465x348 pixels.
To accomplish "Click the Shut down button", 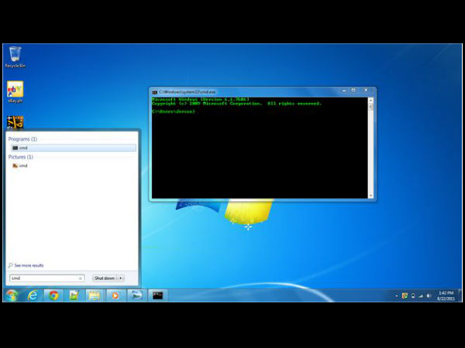I will click(x=105, y=278).
